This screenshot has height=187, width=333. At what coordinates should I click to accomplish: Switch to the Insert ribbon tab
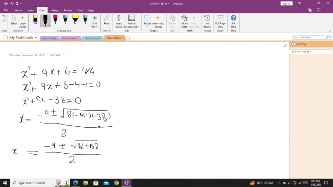click(31, 10)
